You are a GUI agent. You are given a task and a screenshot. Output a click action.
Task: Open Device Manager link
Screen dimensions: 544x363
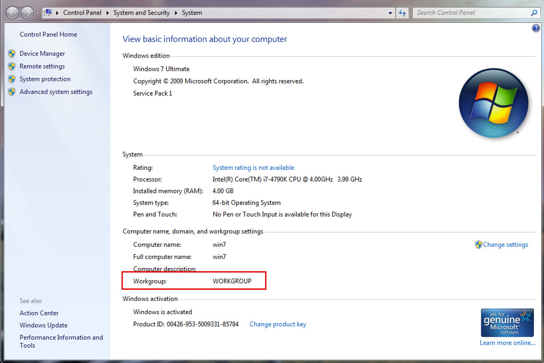42,54
